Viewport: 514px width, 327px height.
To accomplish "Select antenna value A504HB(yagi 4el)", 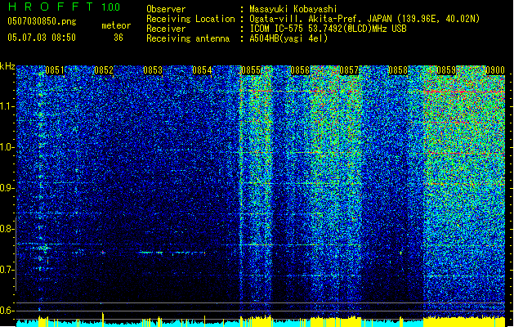I will [x=288, y=38].
